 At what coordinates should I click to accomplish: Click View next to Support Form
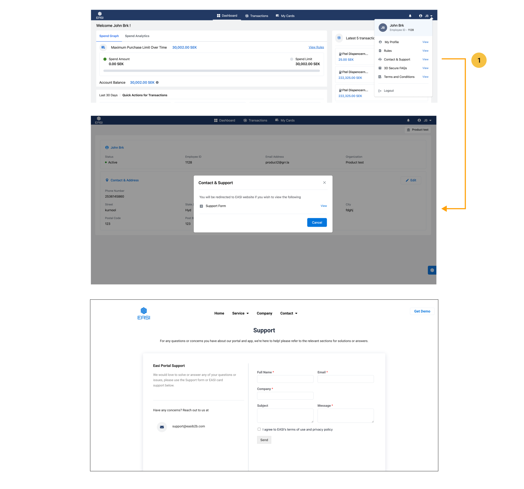point(323,206)
